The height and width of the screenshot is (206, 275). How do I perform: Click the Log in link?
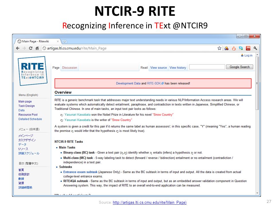[x=248, y=55]
